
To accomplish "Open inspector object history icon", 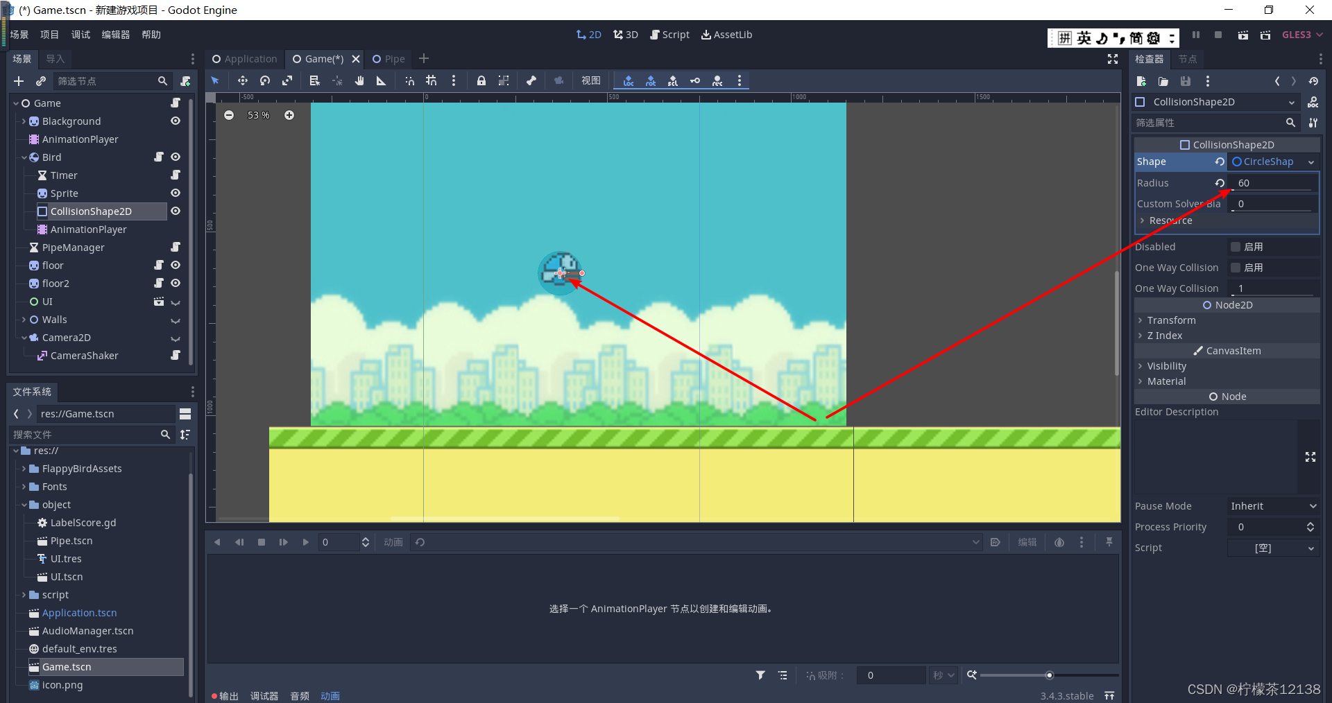I will pos(1313,81).
